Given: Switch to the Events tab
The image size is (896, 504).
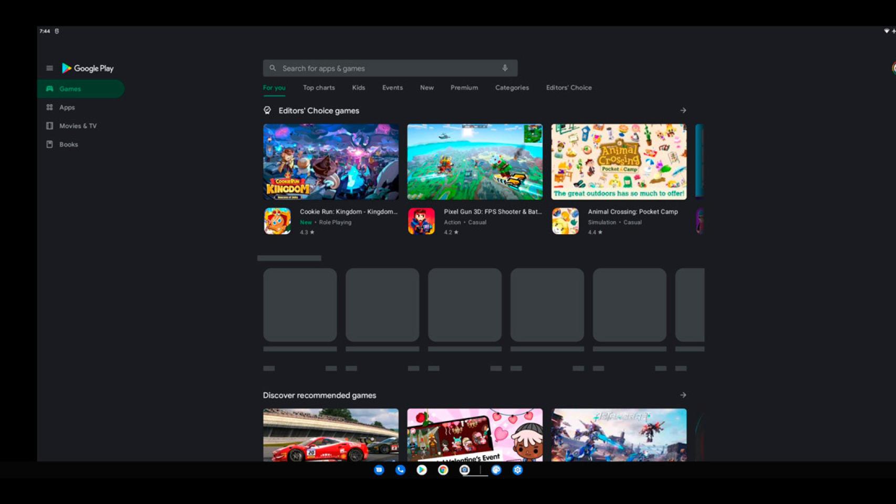Looking at the screenshot, I should (x=392, y=88).
